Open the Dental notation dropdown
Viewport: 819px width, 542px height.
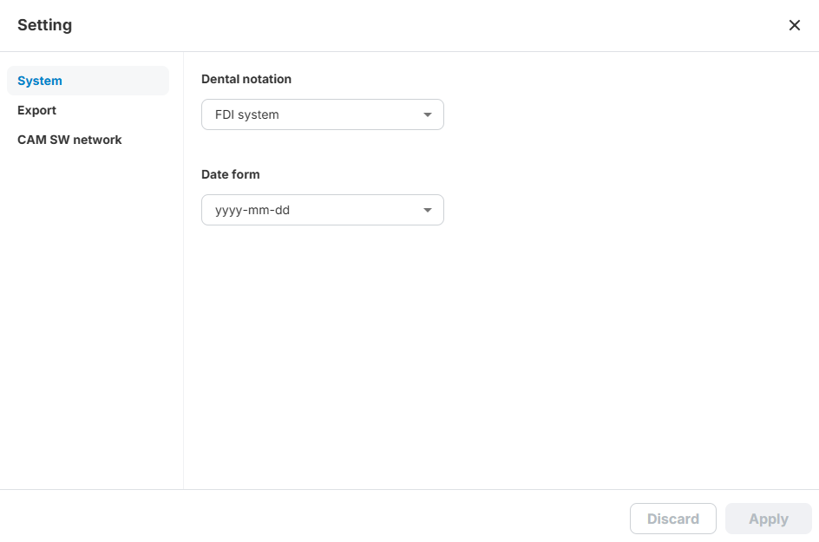coord(322,114)
